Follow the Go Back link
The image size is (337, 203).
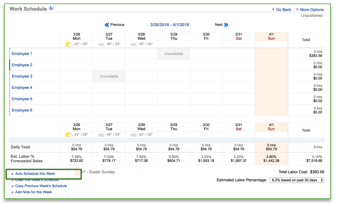[283, 10]
